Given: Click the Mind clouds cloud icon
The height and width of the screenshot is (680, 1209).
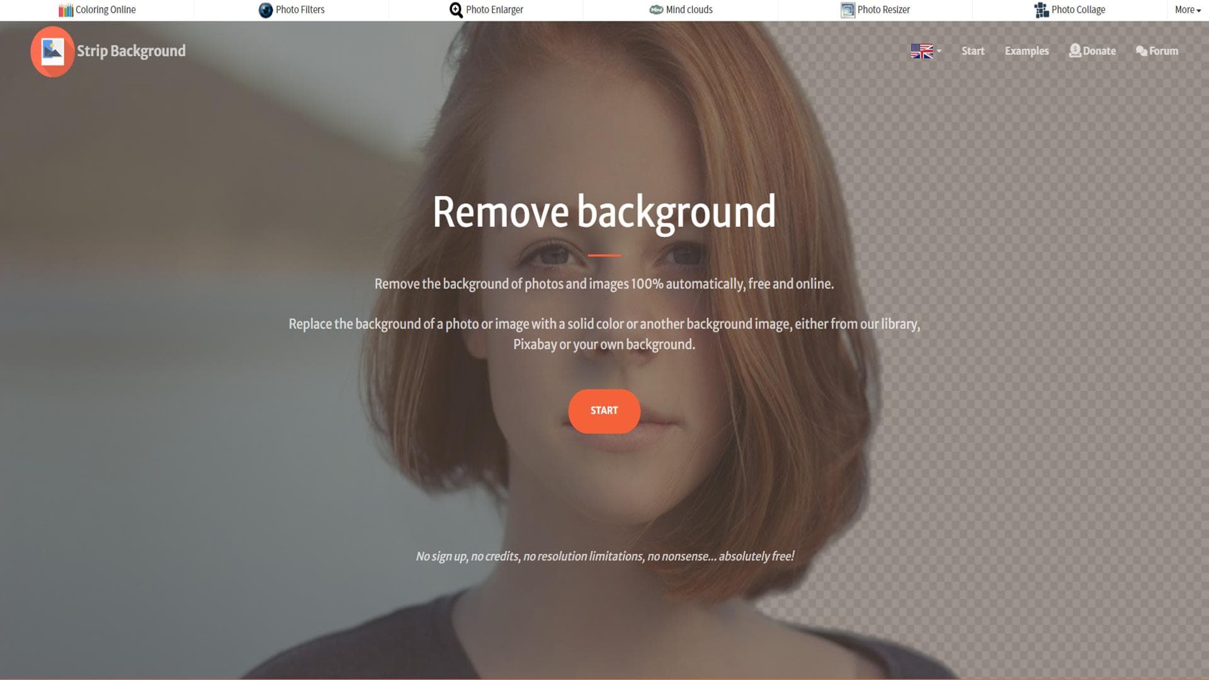Looking at the screenshot, I should pos(656,9).
